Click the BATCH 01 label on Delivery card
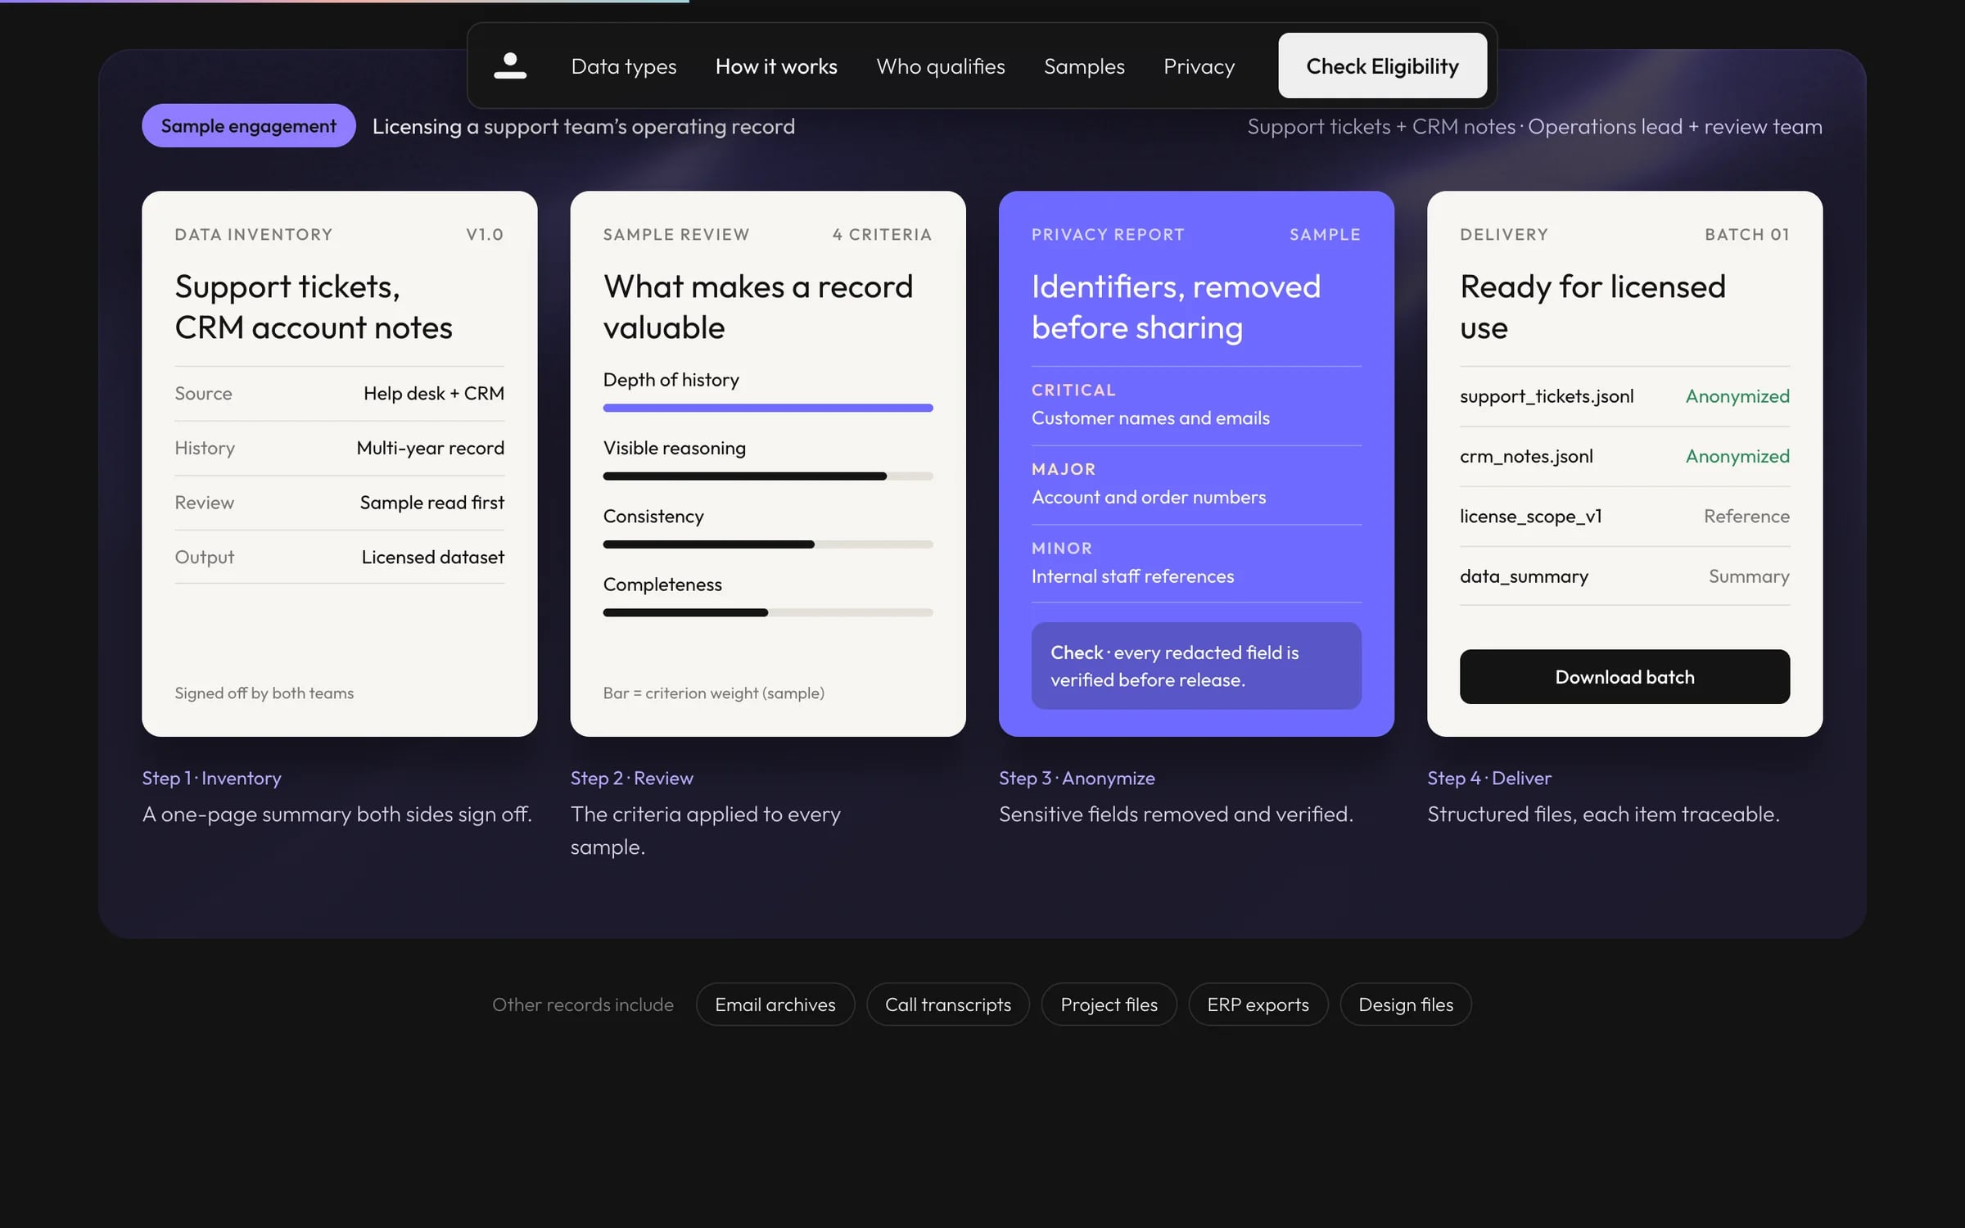Viewport: 1965px width, 1228px height. pos(1747,234)
